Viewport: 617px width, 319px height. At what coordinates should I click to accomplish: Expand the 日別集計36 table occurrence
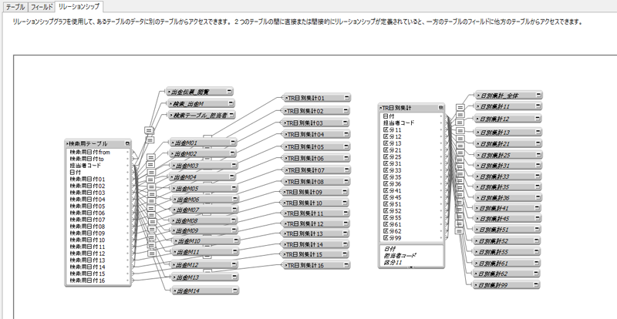coord(538,197)
